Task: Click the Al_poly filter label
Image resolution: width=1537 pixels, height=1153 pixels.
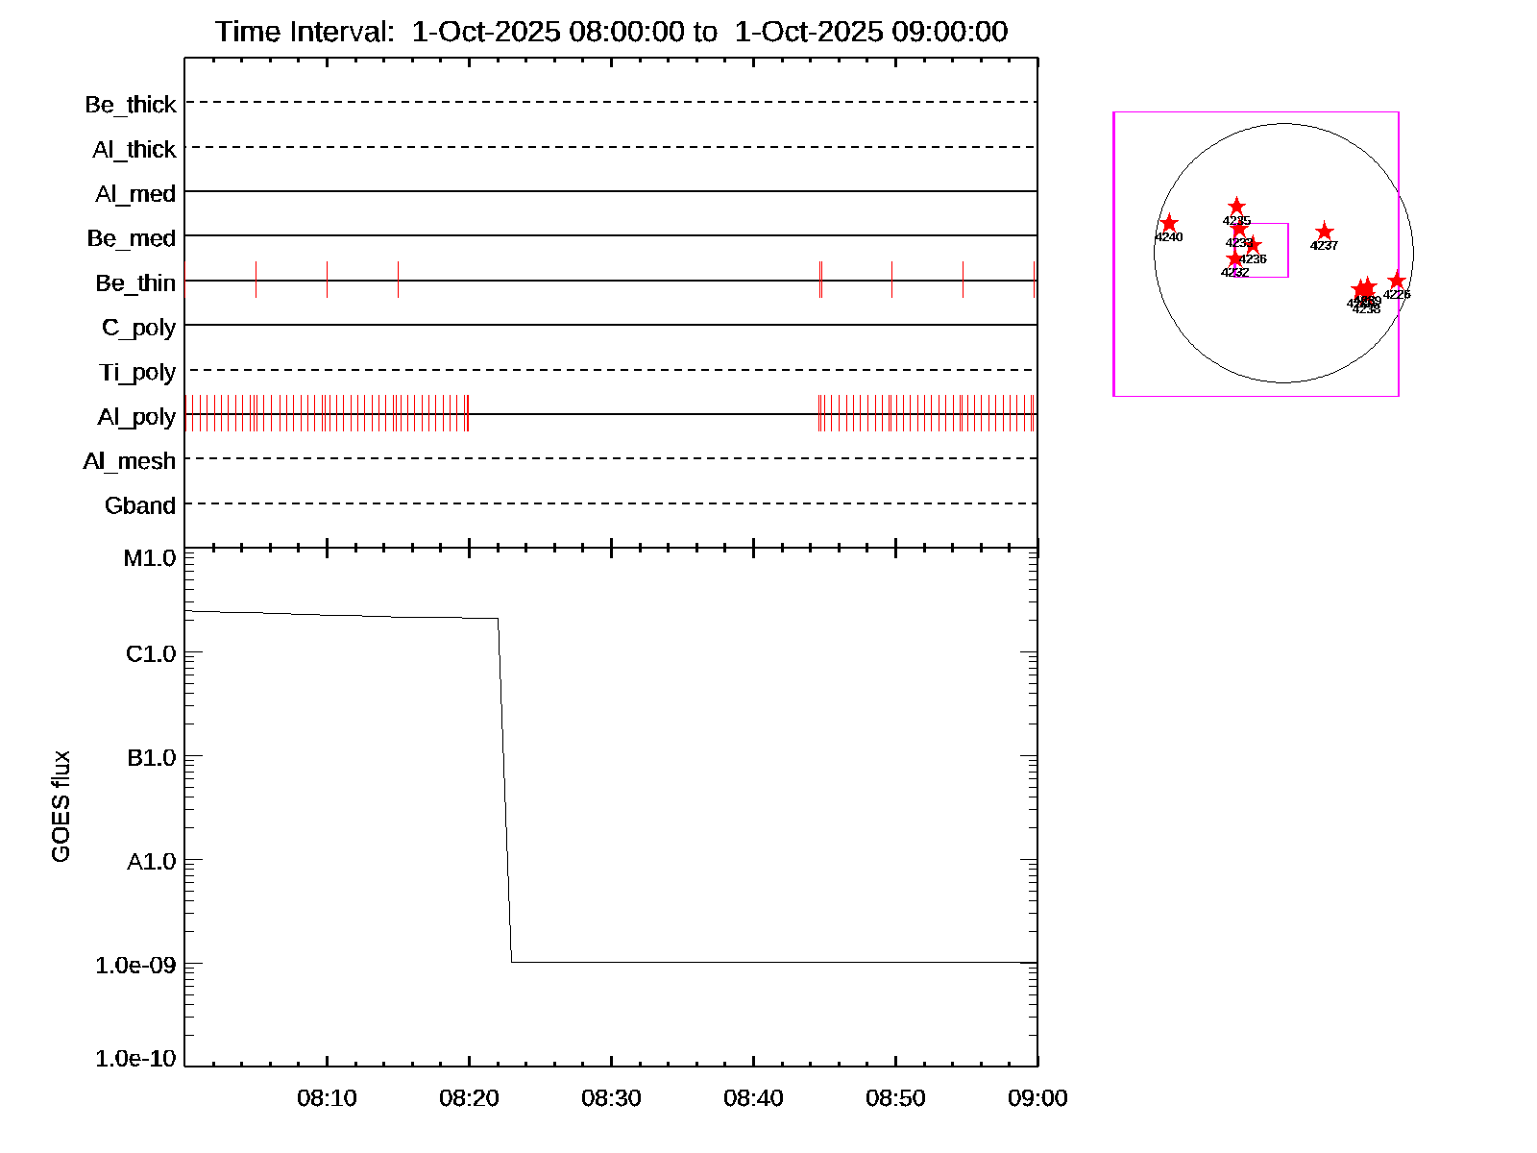Action: tap(136, 416)
